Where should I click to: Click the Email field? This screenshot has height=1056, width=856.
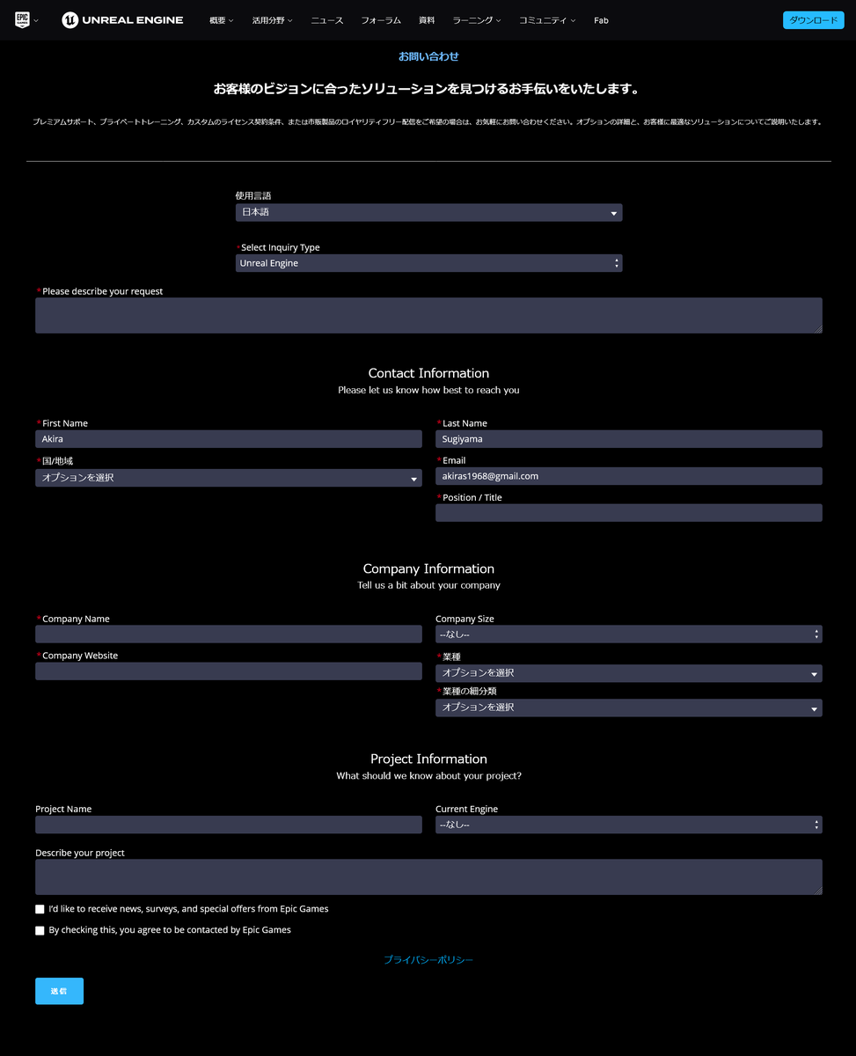coord(629,476)
